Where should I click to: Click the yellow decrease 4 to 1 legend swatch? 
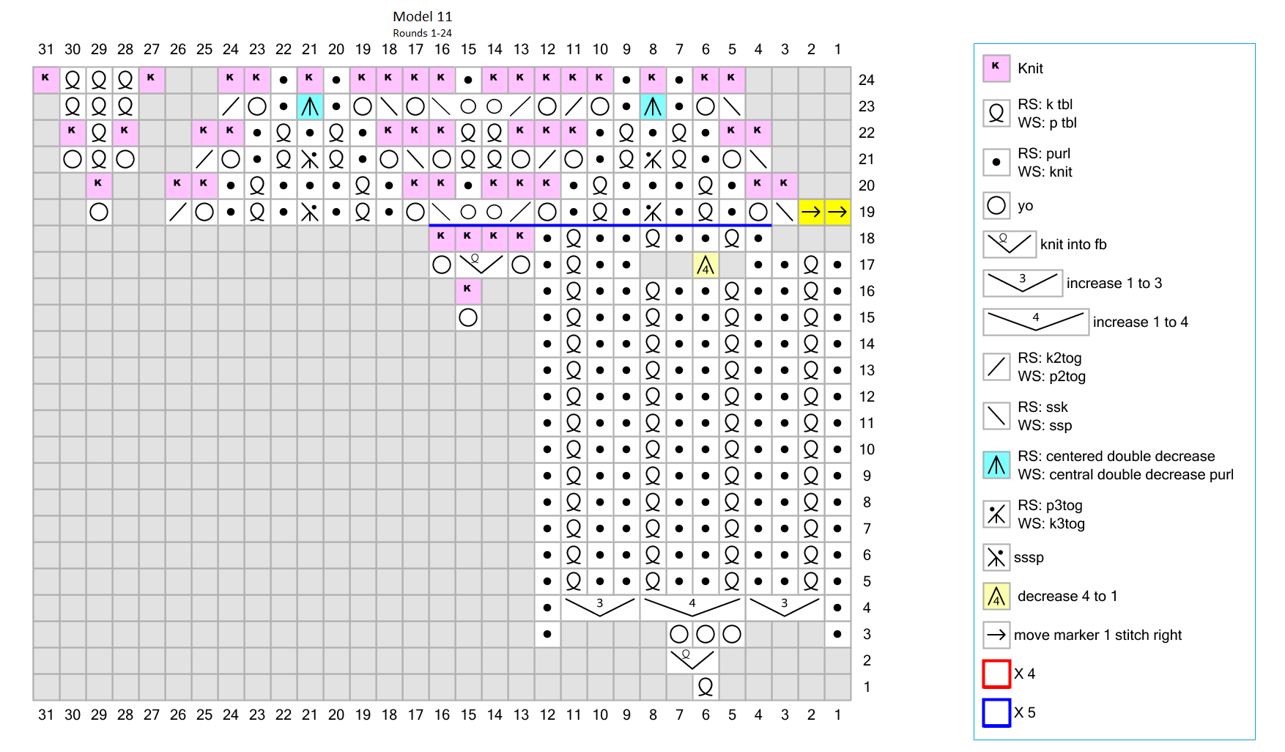(996, 597)
